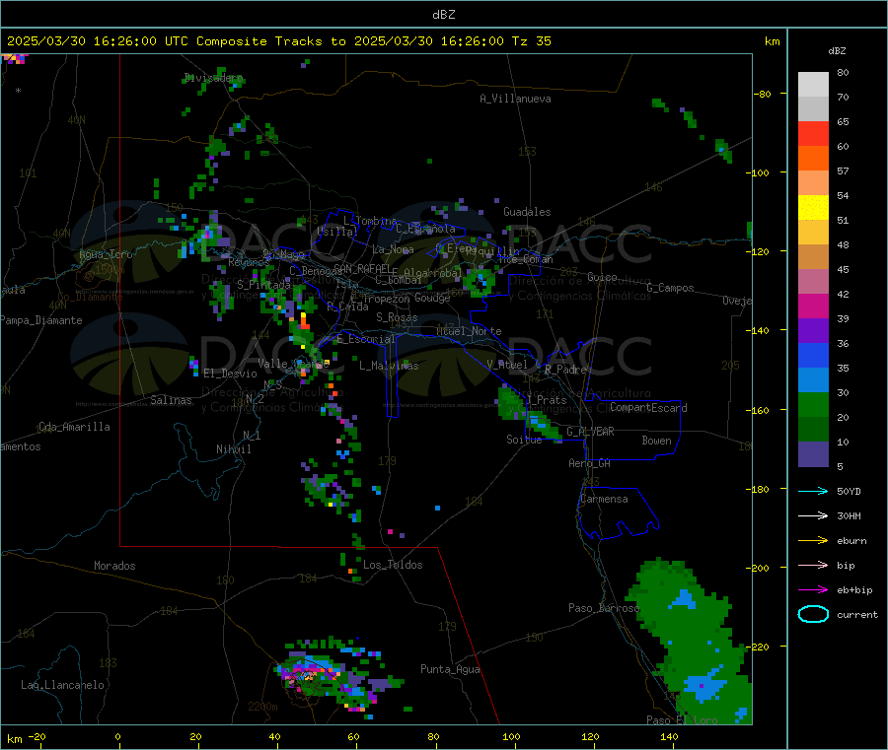The image size is (888, 750).
Task: Click the G_Campos map label
Action: click(x=670, y=288)
